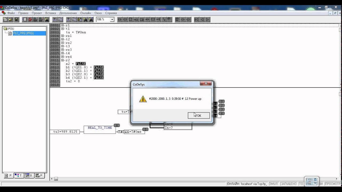Click OK in the CoDeSys dialog
This screenshot has height=192, width=342.
[199, 115]
